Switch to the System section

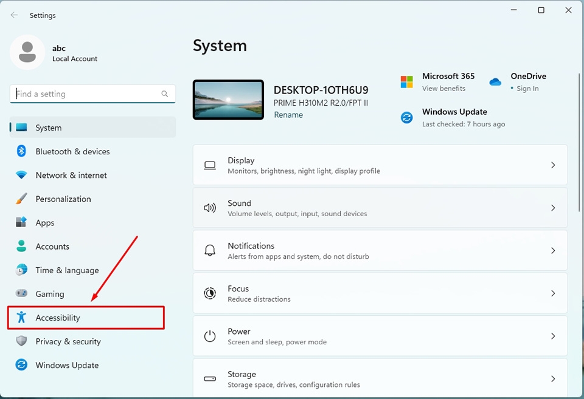coord(49,128)
